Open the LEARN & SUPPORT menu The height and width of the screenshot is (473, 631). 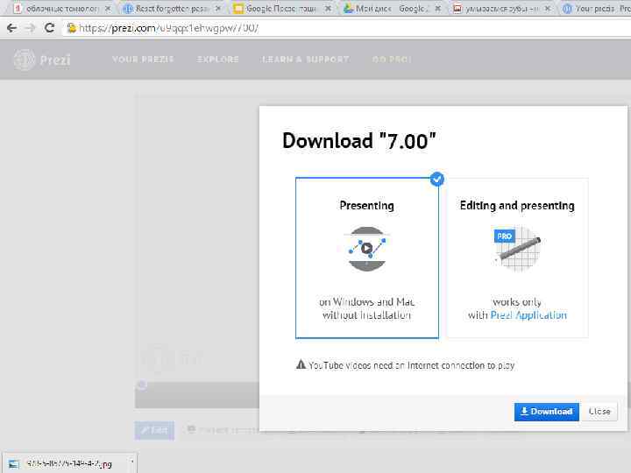pos(306,60)
